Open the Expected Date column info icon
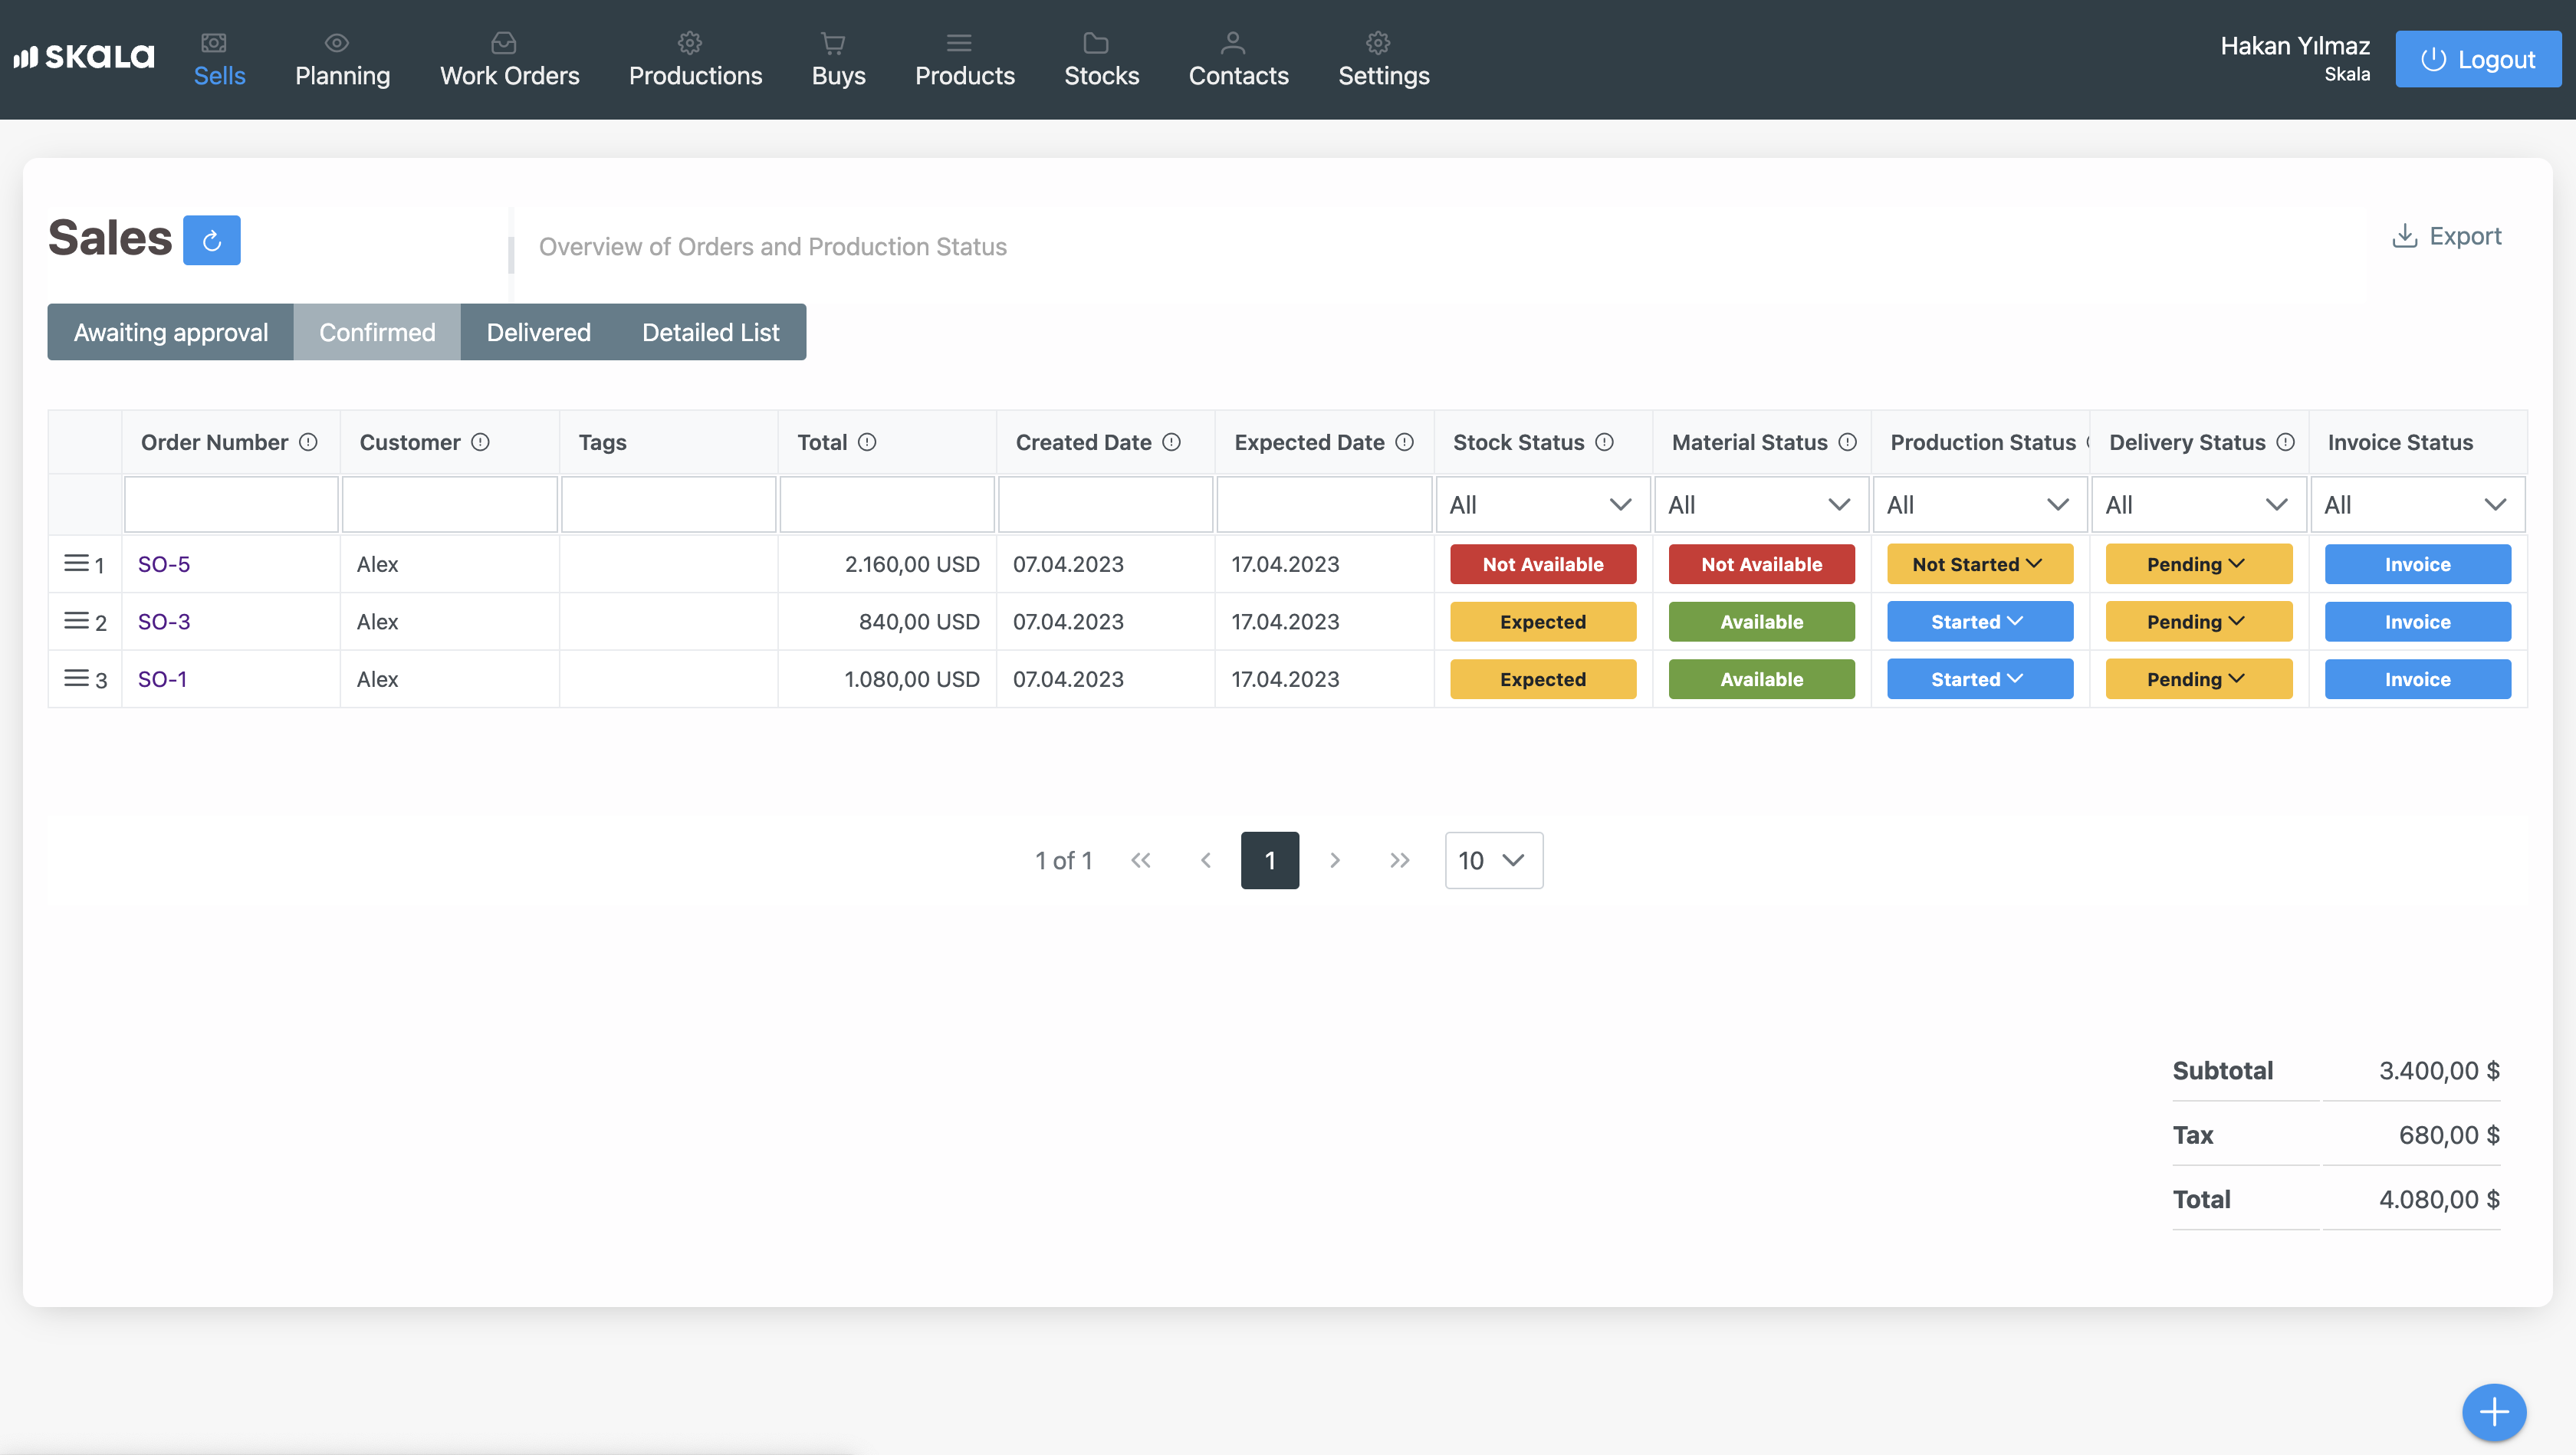Image resolution: width=2576 pixels, height=1455 pixels. coord(1405,441)
